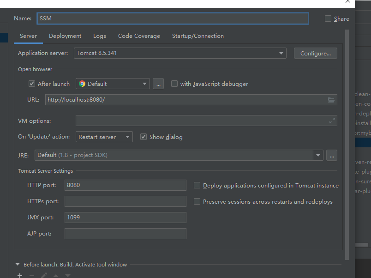Open JRE browse ellipsis button
Image resolution: width=371 pixels, height=278 pixels.
[x=332, y=155]
